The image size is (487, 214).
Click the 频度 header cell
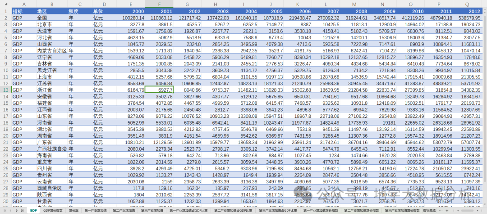[80, 11]
